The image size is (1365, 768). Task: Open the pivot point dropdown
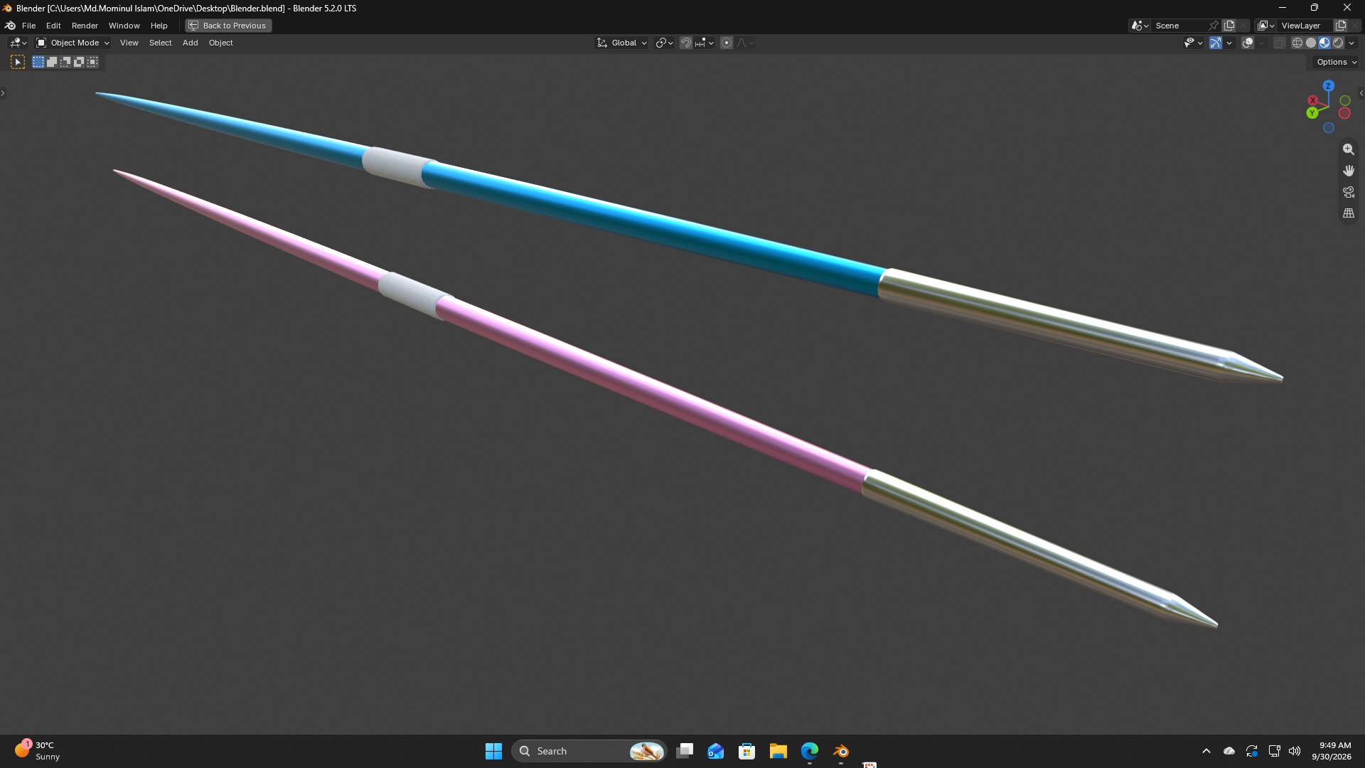(x=664, y=43)
